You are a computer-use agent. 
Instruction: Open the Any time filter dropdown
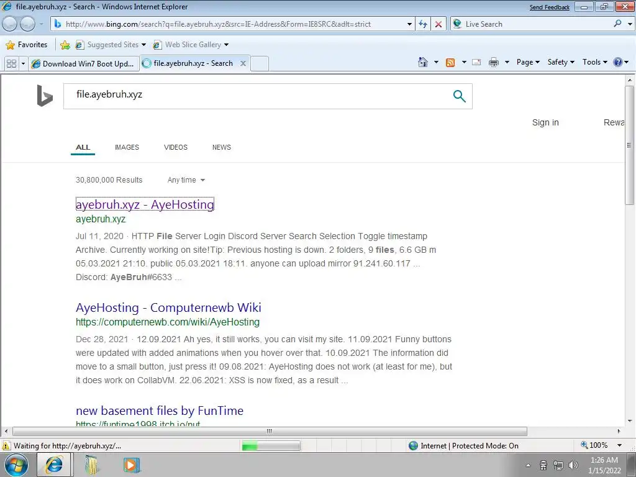186,180
